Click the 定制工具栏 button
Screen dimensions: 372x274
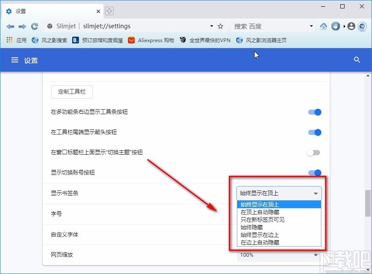pyautogui.click(x=71, y=91)
